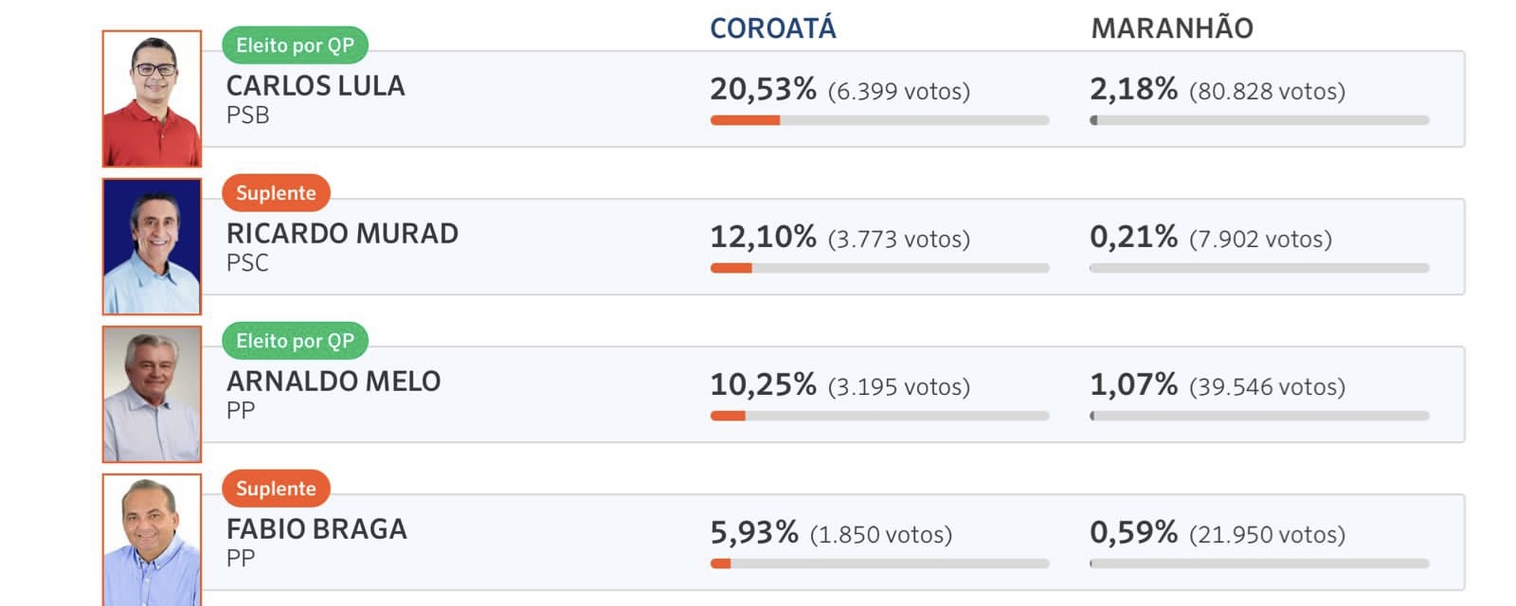The width and height of the screenshot is (1516, 606).
Task: Click the Arnaldo Melo candidate name
Action: tap(334, 382)
